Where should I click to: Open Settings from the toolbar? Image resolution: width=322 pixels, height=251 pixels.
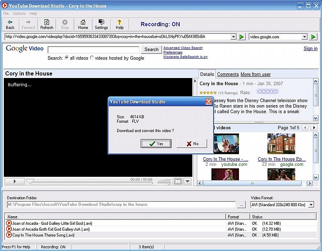pyautogui.click(x=101, y=25)
